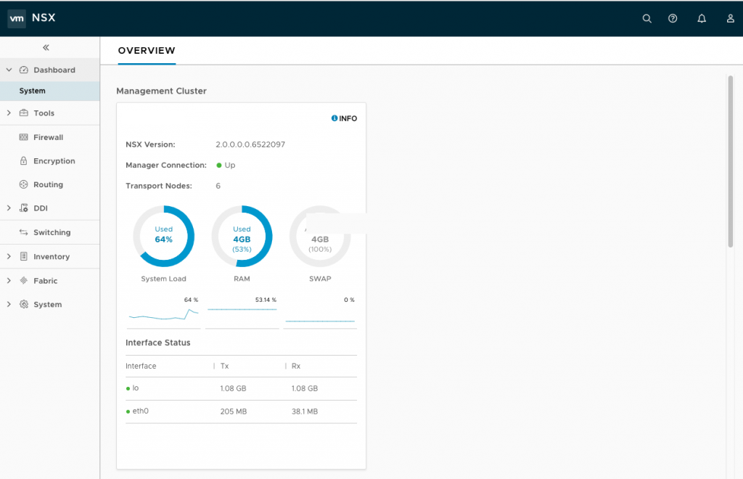Click the Dashboard gauge icon
This screenshot has width=743, height=479.
(x=24, y=70)
